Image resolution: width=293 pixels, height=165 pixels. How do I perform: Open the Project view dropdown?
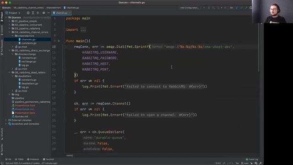pos(13,13)
